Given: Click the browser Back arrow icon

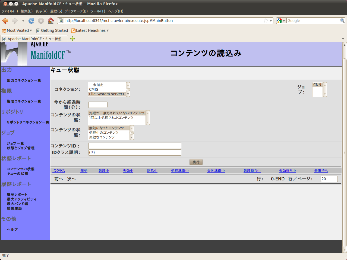Looking at the screenshot, I should (5, 21).
